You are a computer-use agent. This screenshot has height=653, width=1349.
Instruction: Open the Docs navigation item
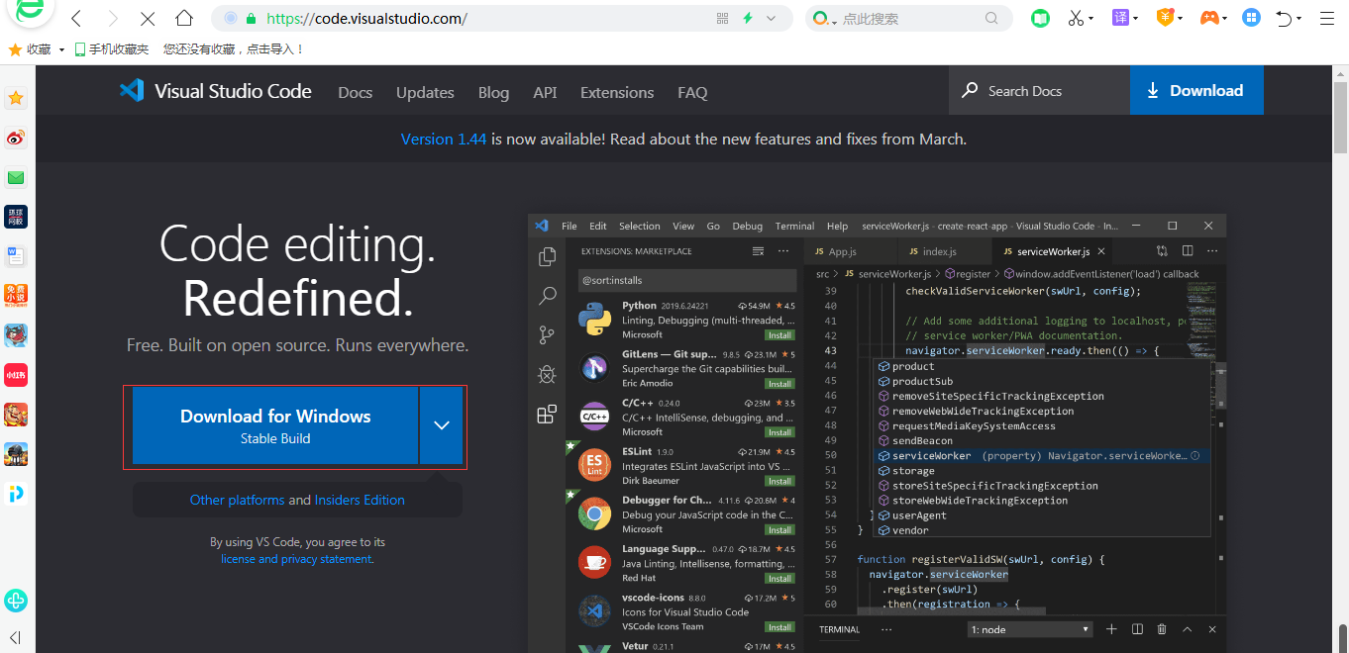[x=356, y=92]
